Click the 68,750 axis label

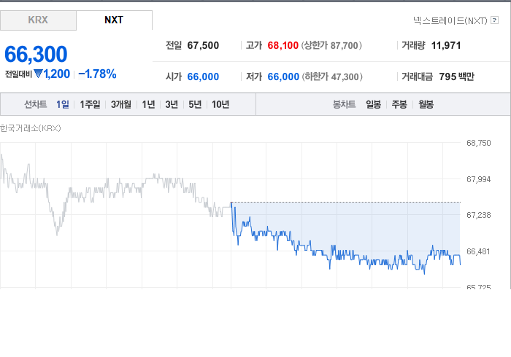click(479, 143)
